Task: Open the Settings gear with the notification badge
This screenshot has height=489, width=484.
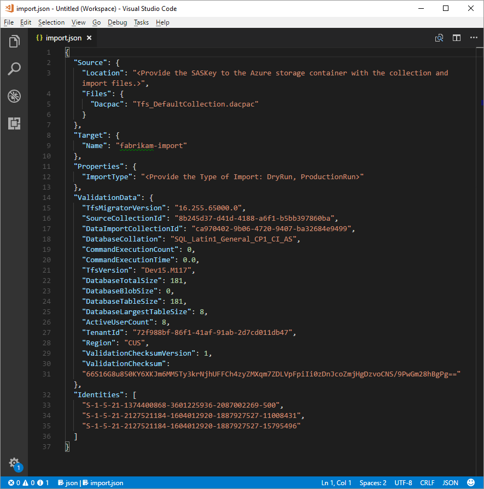Action: pos(14,463)
